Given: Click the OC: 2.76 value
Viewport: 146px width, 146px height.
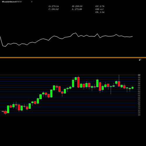Looking at the screenshot, I should (100, 6).
